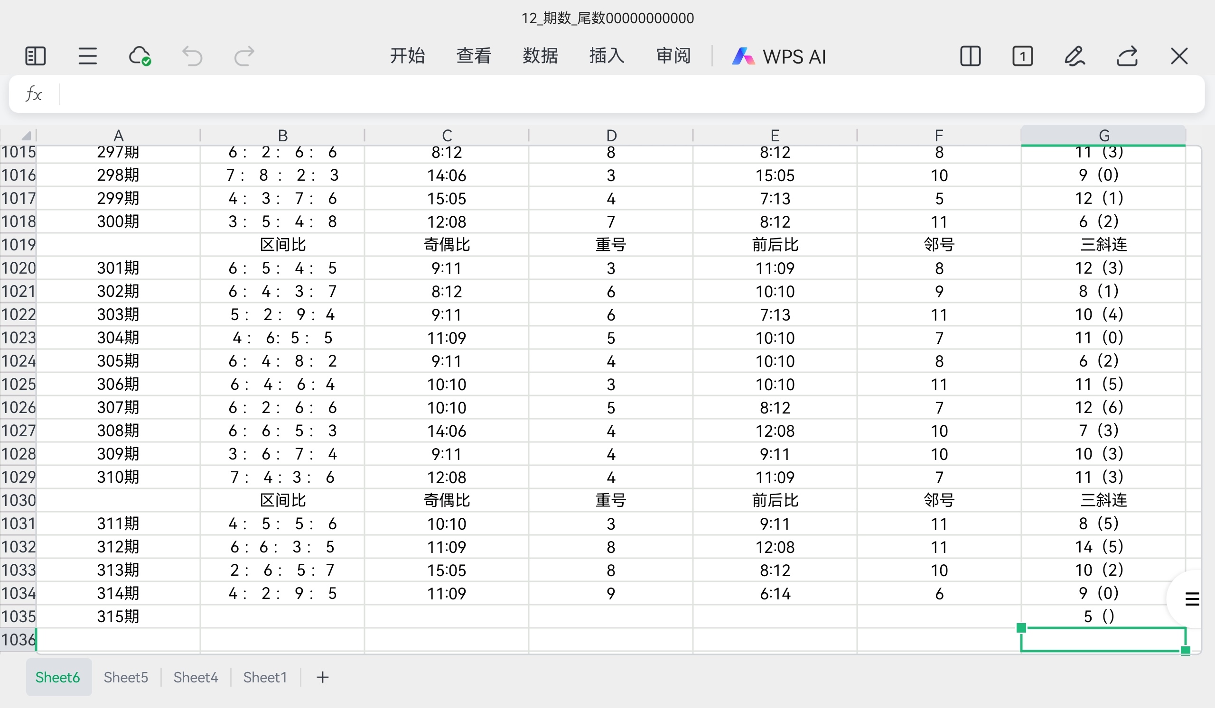This screenshot has width=1215, height=708.
Task: Add a new sheet with plus button
Action: (x=323, y=677)
